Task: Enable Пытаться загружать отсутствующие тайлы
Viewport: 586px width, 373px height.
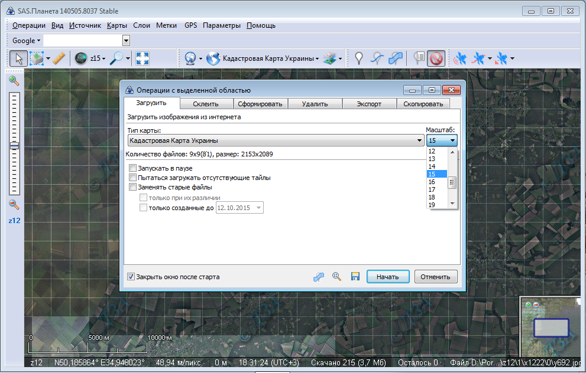Action: click(x=132, y=177)
